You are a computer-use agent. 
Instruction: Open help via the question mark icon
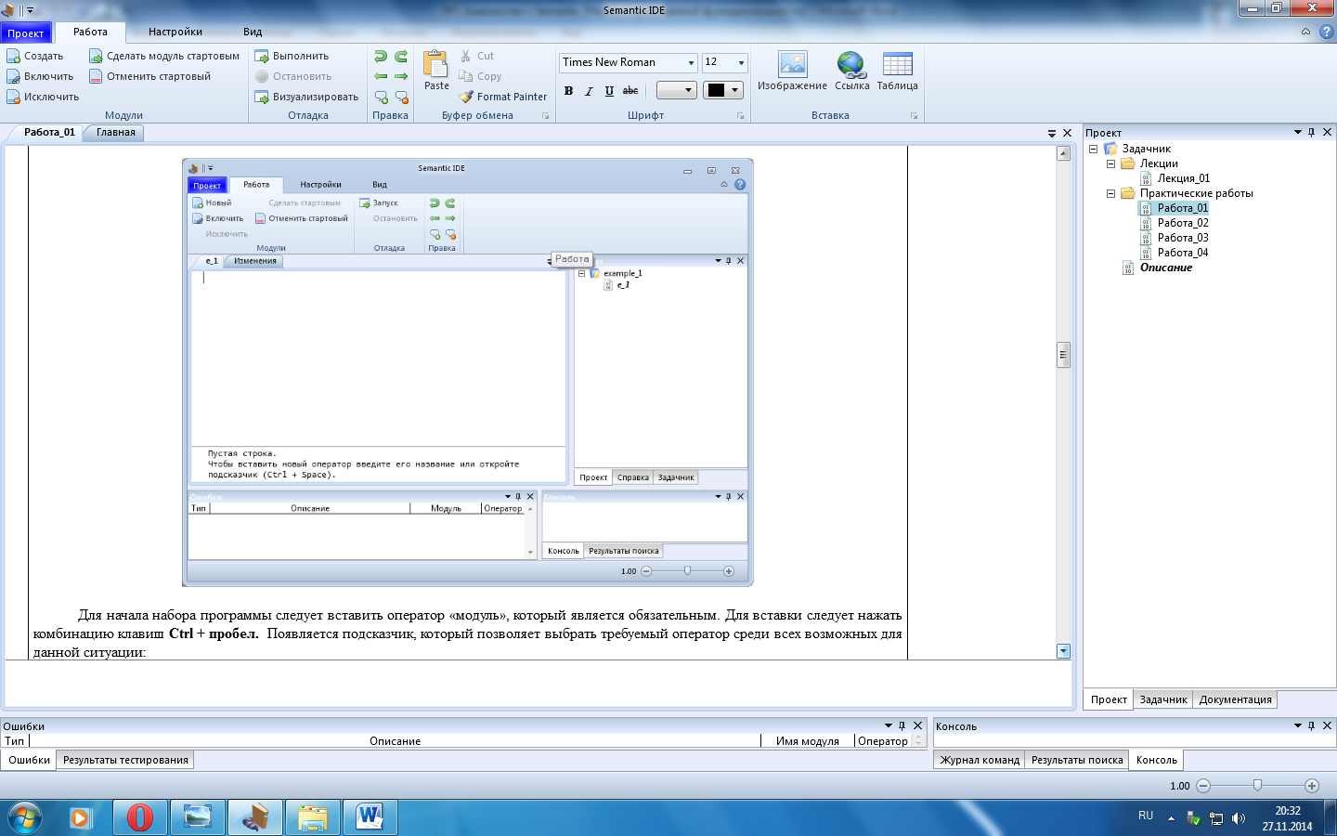(x=1326, y=32)
